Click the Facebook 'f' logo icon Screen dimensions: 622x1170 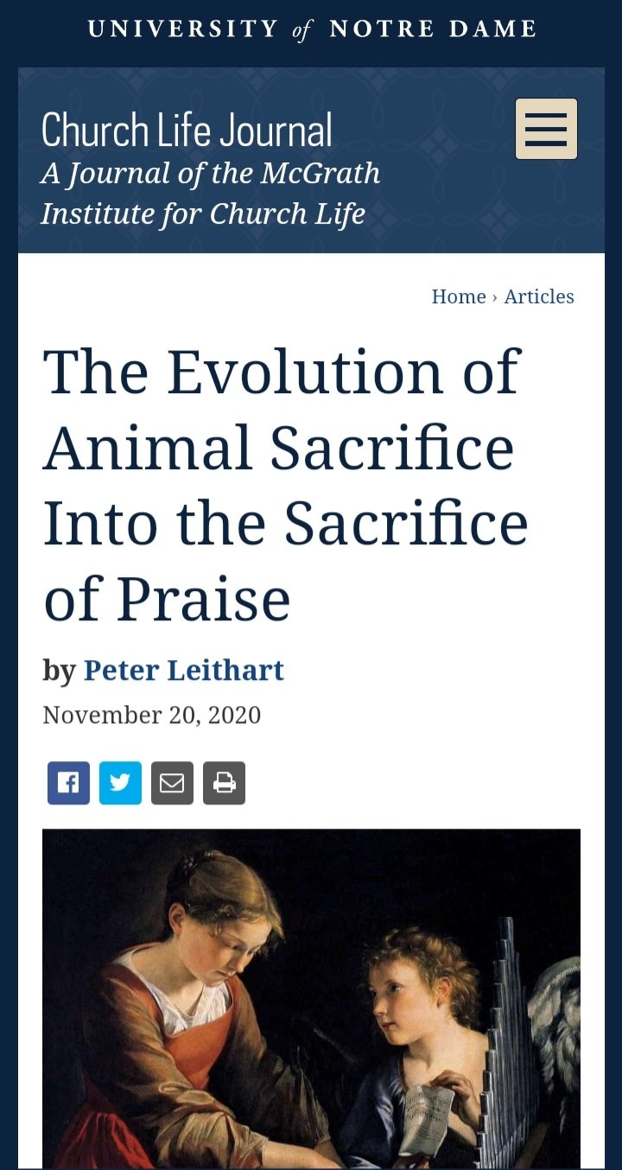68,783
